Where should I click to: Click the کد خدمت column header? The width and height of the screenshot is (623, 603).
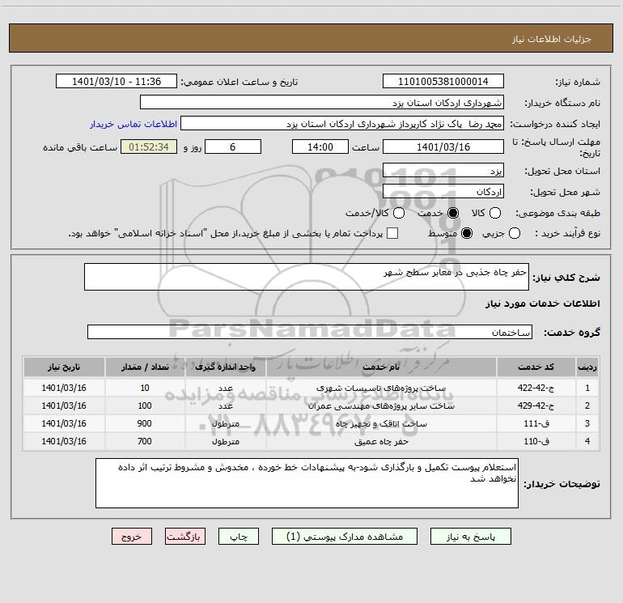pyautogui.click(x=536, y=367)
